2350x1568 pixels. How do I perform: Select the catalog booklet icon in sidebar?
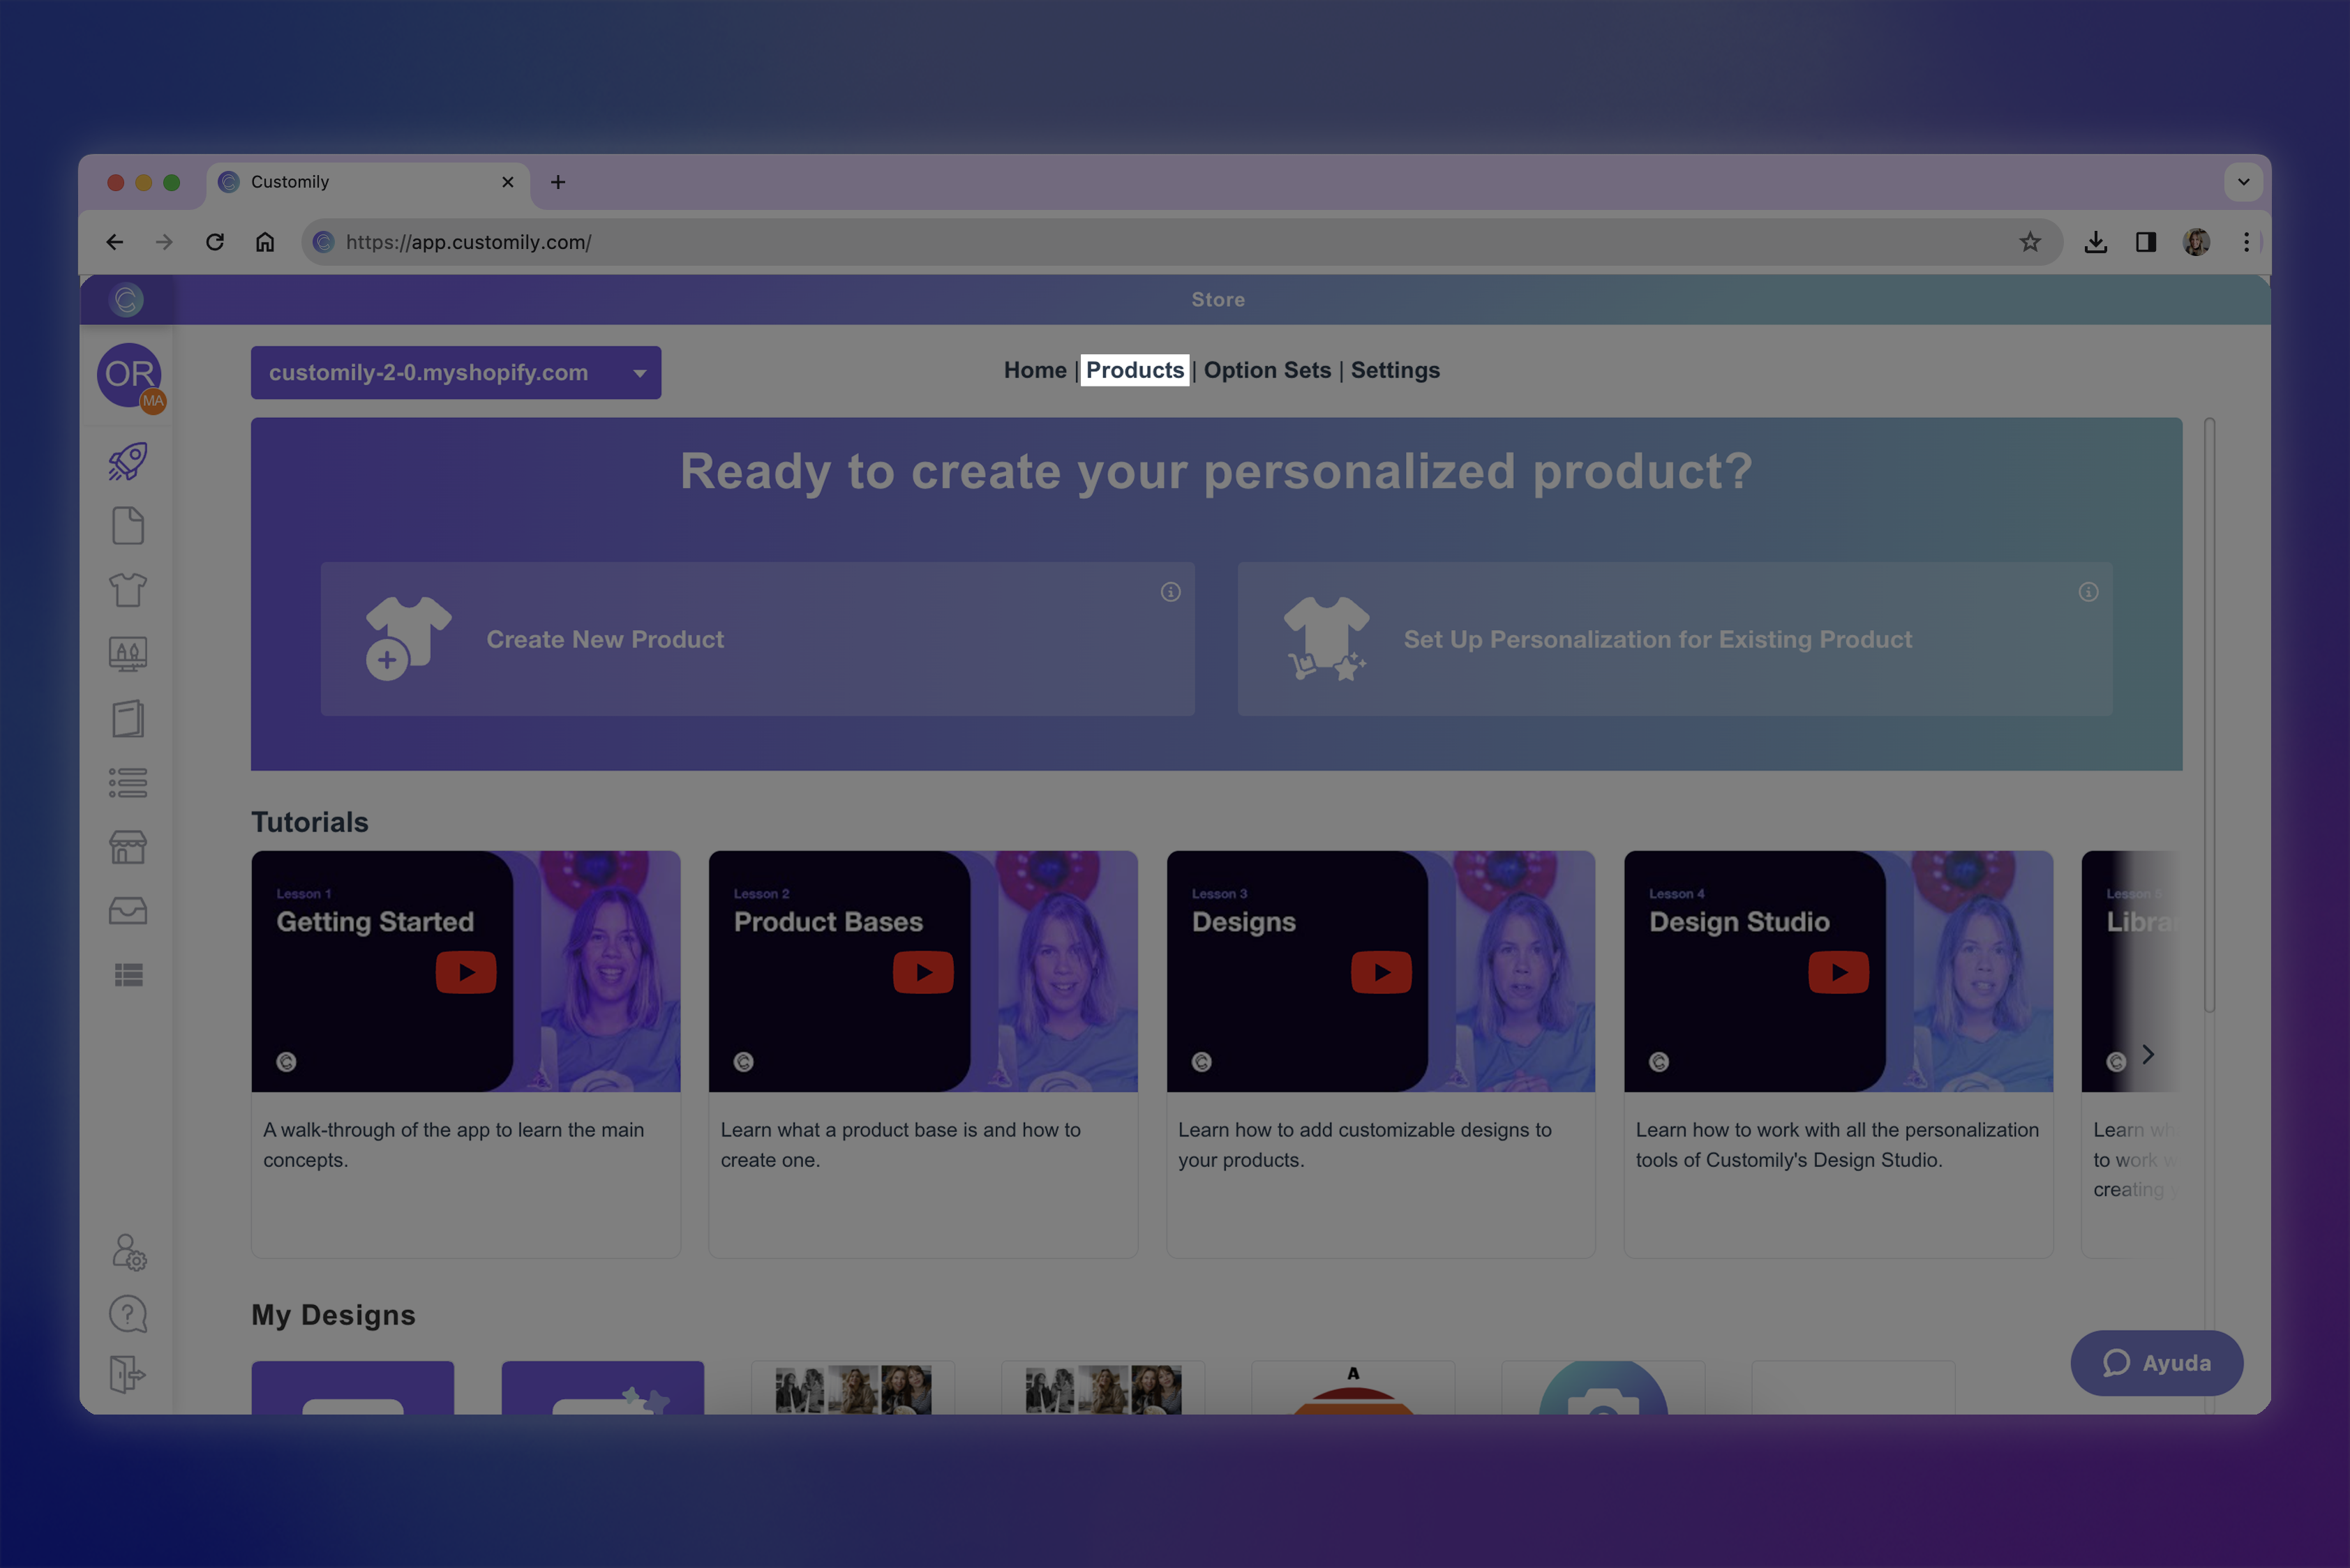(127, 718)
